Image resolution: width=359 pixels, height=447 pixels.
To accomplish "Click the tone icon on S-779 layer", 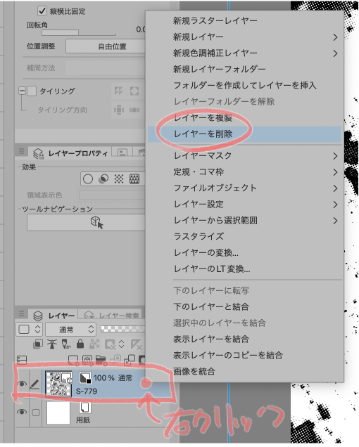I will [85, 377].
